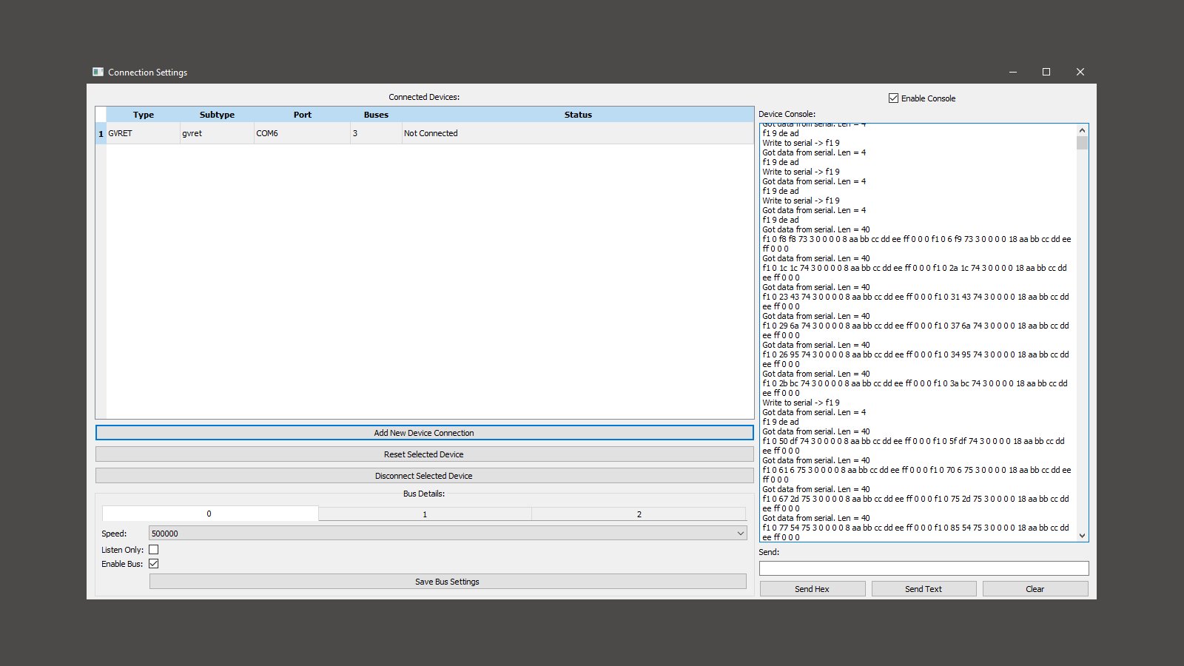Select the COM6 port cell
The height and width of the screenshot is (666, 1184).
pyautogui.click(x=302, y=133)
